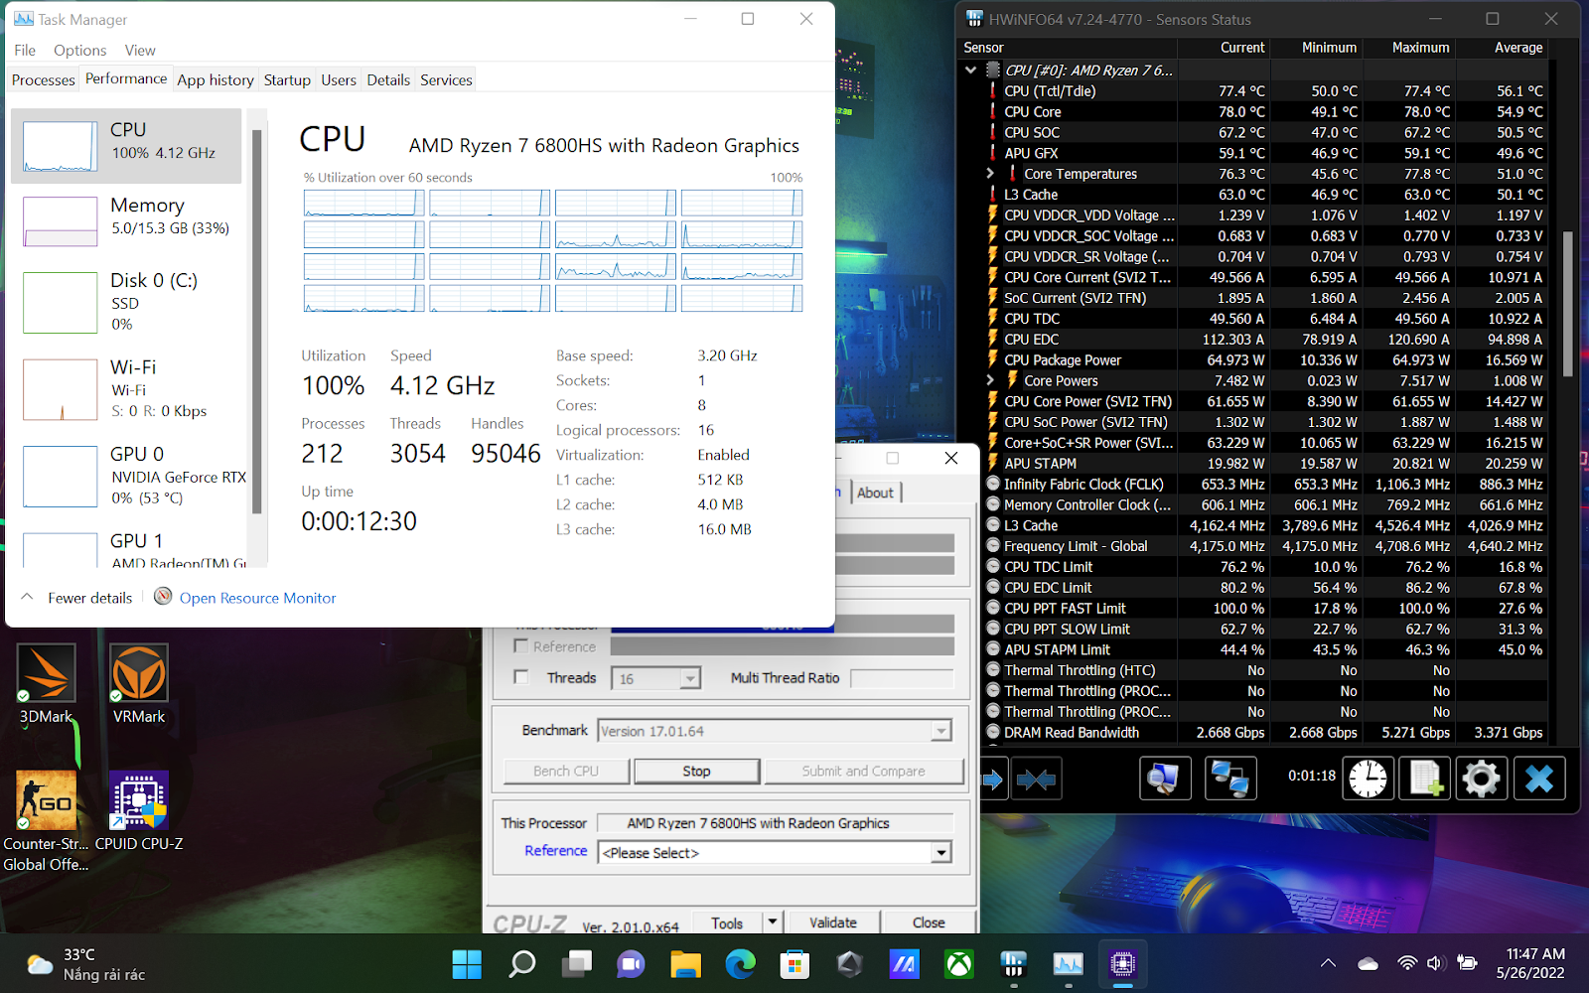This screenshot has width=1589, height=993.
Task: Open MyASUS app from taskbar
Action: point(904,963)
